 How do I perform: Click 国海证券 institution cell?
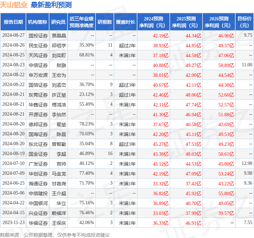click(x=38, y=134)
